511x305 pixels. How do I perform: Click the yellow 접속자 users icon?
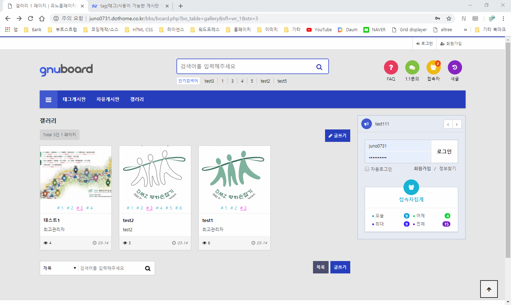(x=433, y=67)
